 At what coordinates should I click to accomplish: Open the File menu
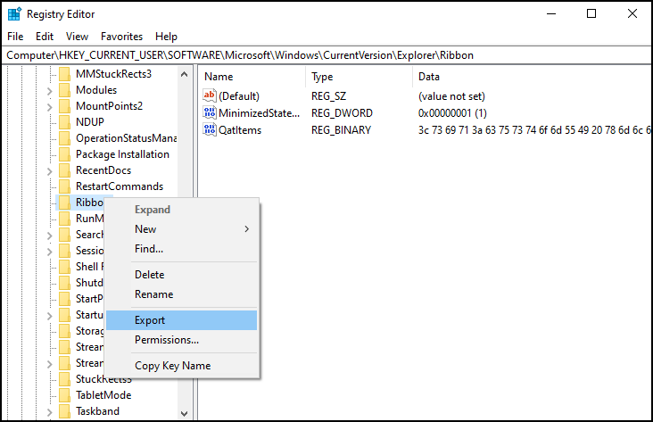[15, 37]
